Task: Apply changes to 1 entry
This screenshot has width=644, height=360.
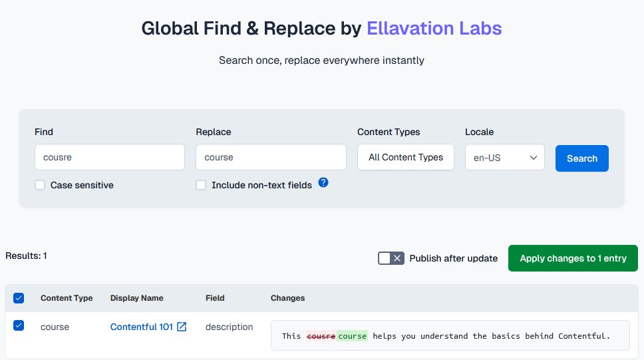Action: 573,258
